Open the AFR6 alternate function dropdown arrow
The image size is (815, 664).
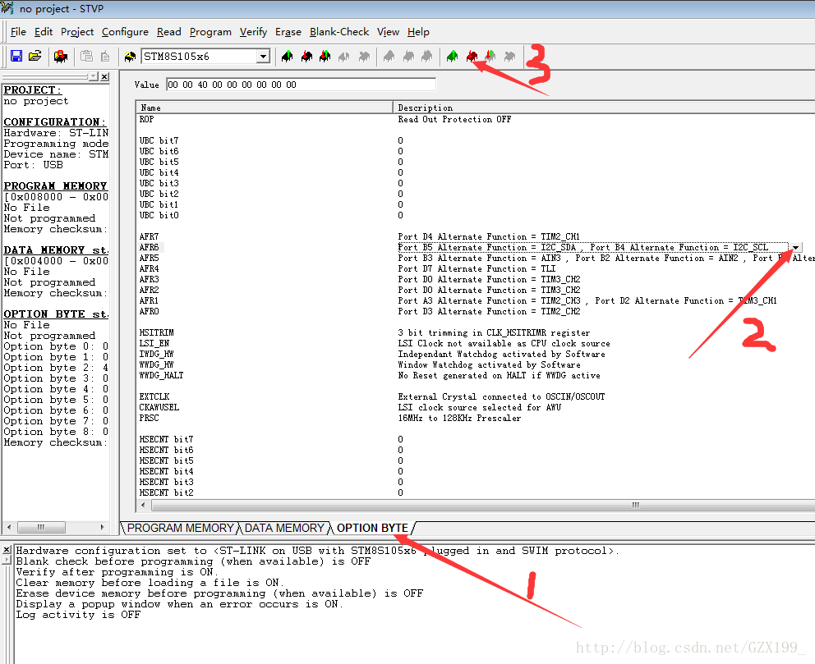(795, 248)
